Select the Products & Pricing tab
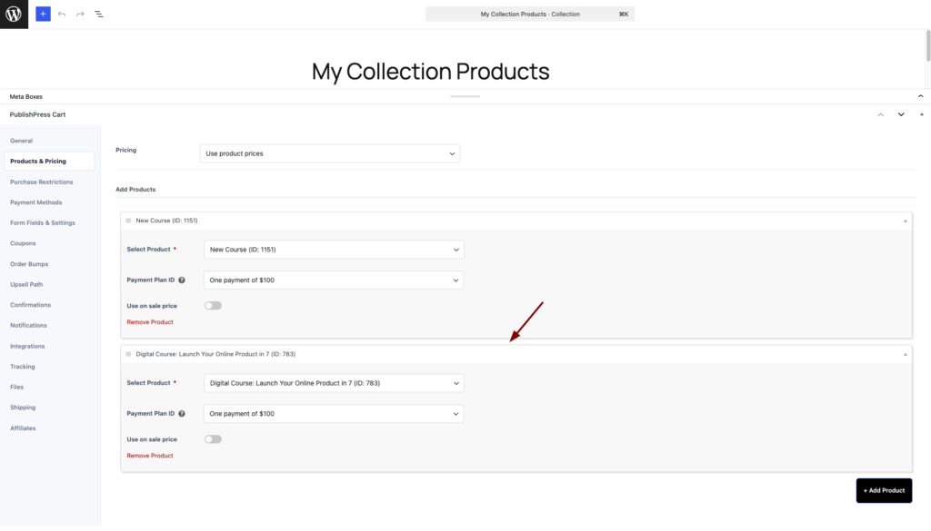Image resolution: width=931 pixels, height=531 pixels. 49,162
